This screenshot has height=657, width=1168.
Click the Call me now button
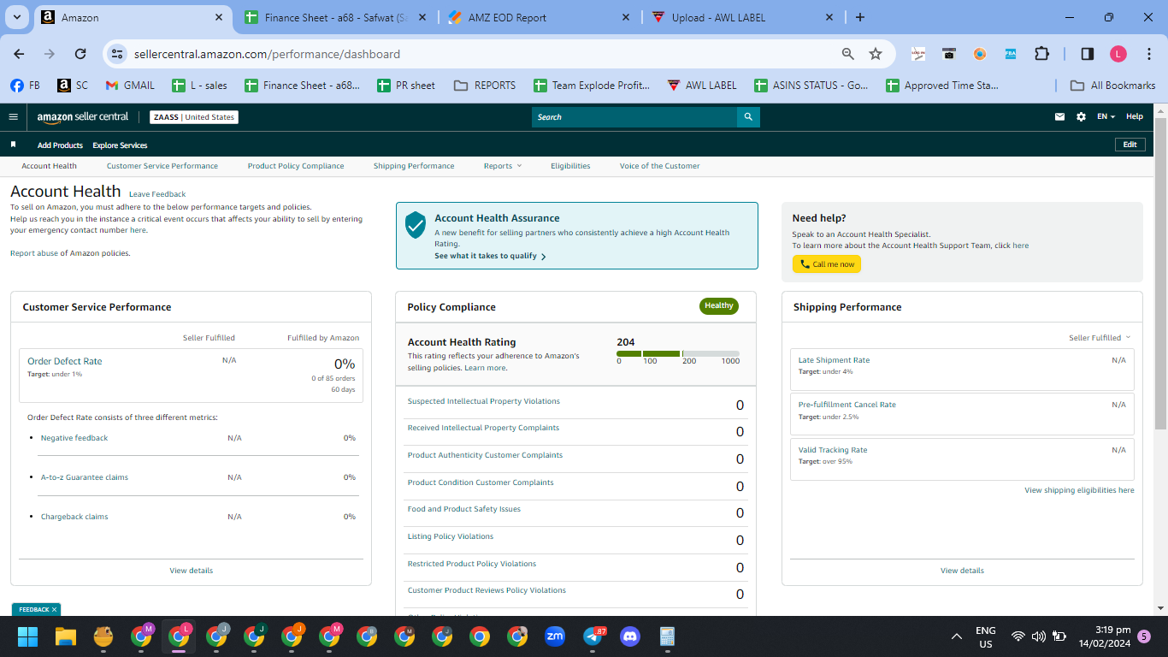click(827, 264)
